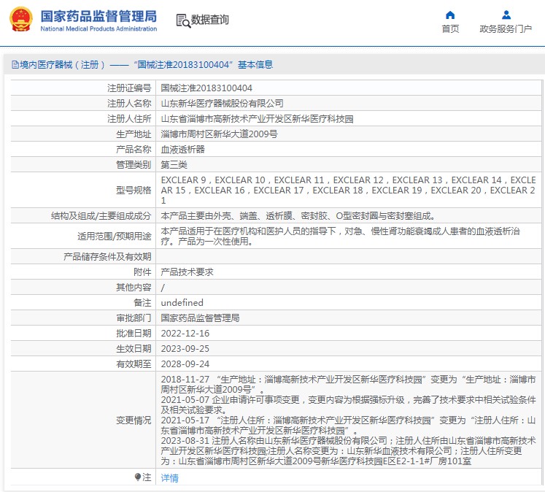The image size is (545, 492).
Task: Click 数据查询 heading text
Action: point(210,20)
